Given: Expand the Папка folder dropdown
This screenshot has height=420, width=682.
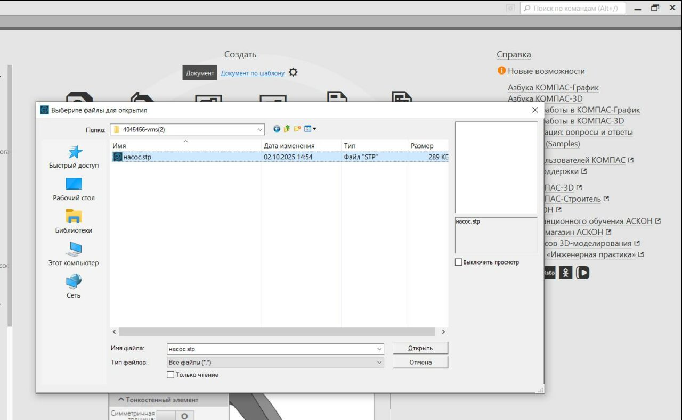Looking at the screenshot, I should (260, 129).
